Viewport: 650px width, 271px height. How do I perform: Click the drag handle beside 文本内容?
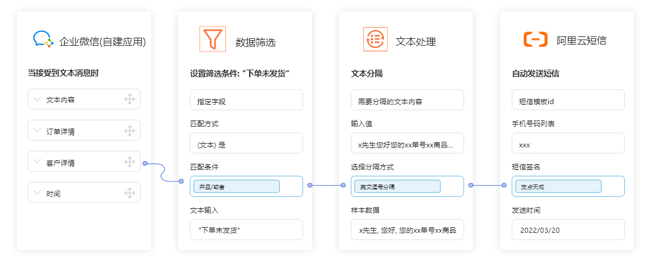click(129, 99)
